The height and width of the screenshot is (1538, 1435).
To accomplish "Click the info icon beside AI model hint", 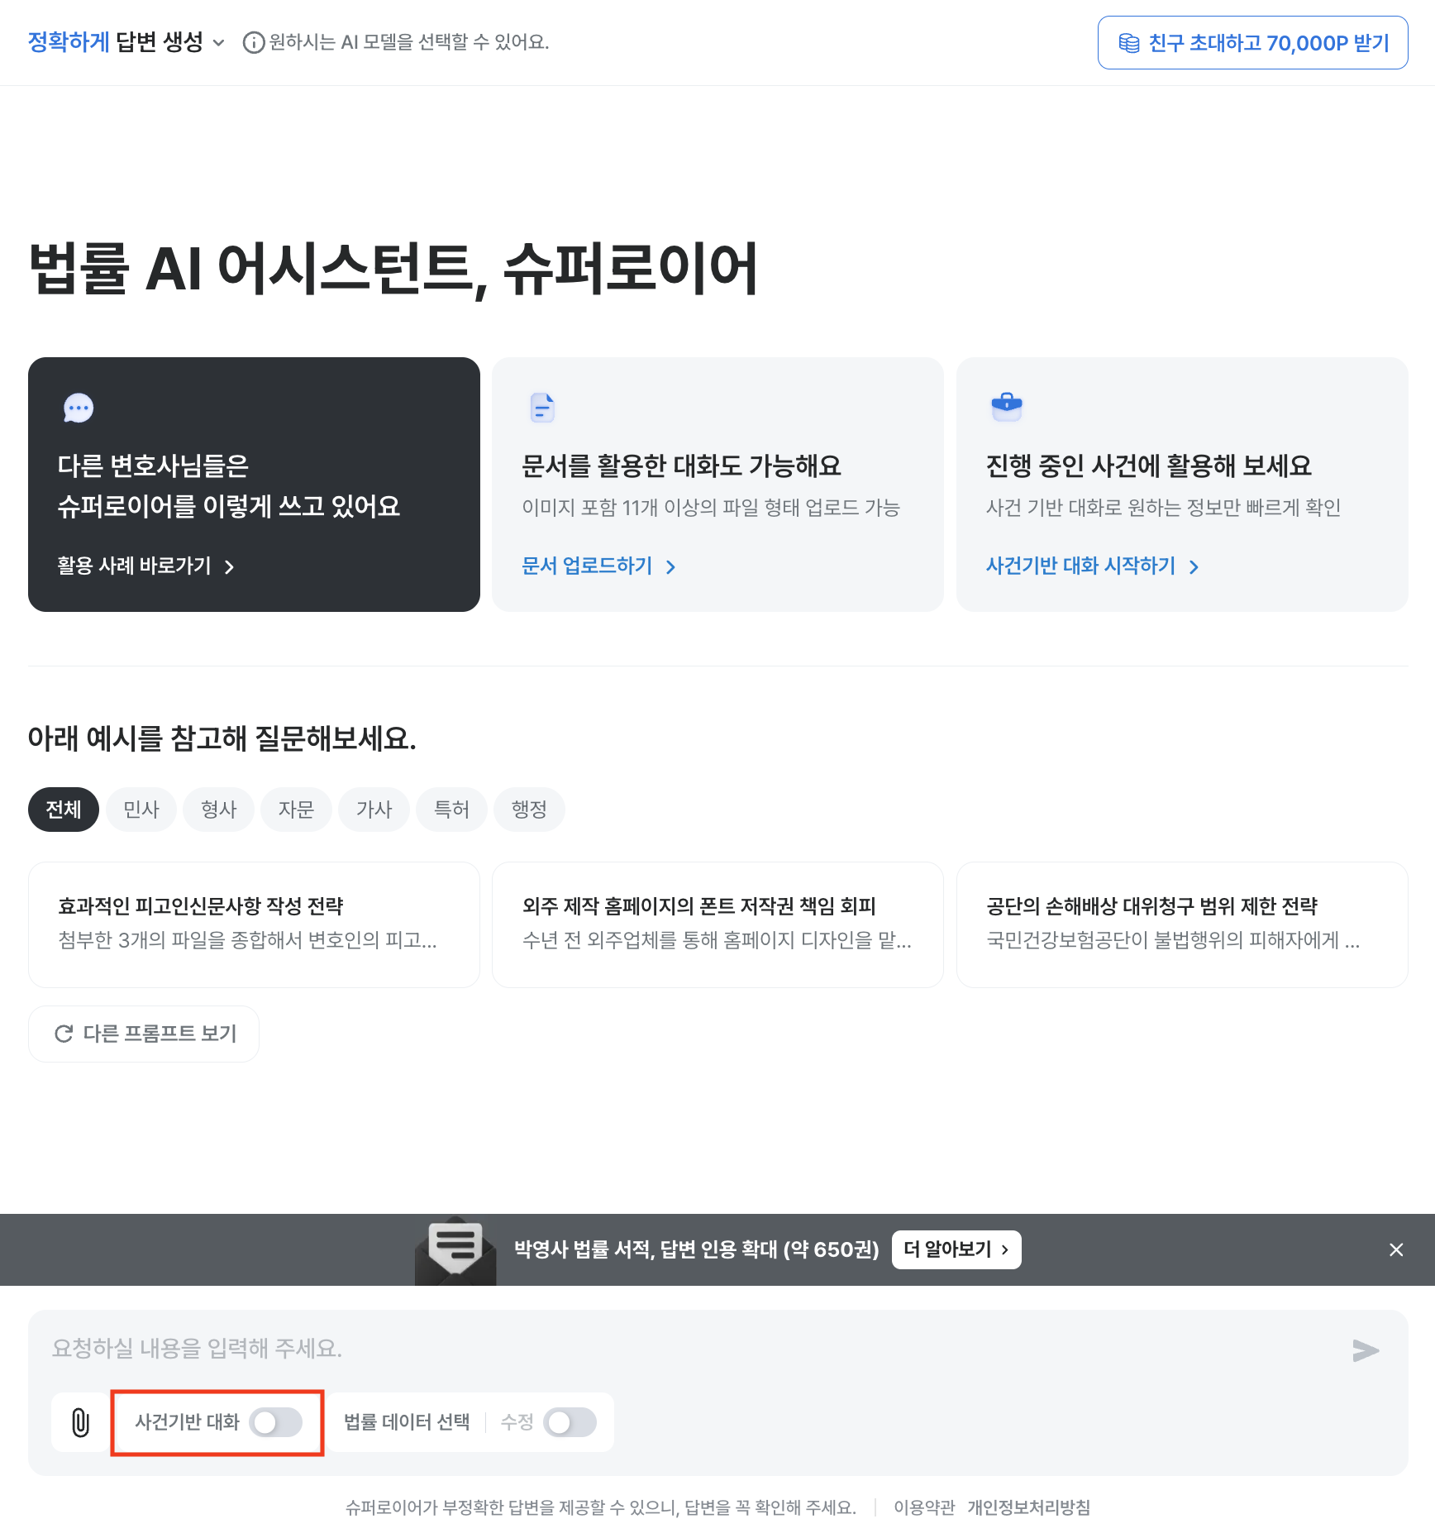I will pyautogui.click(x=254, y=42).
